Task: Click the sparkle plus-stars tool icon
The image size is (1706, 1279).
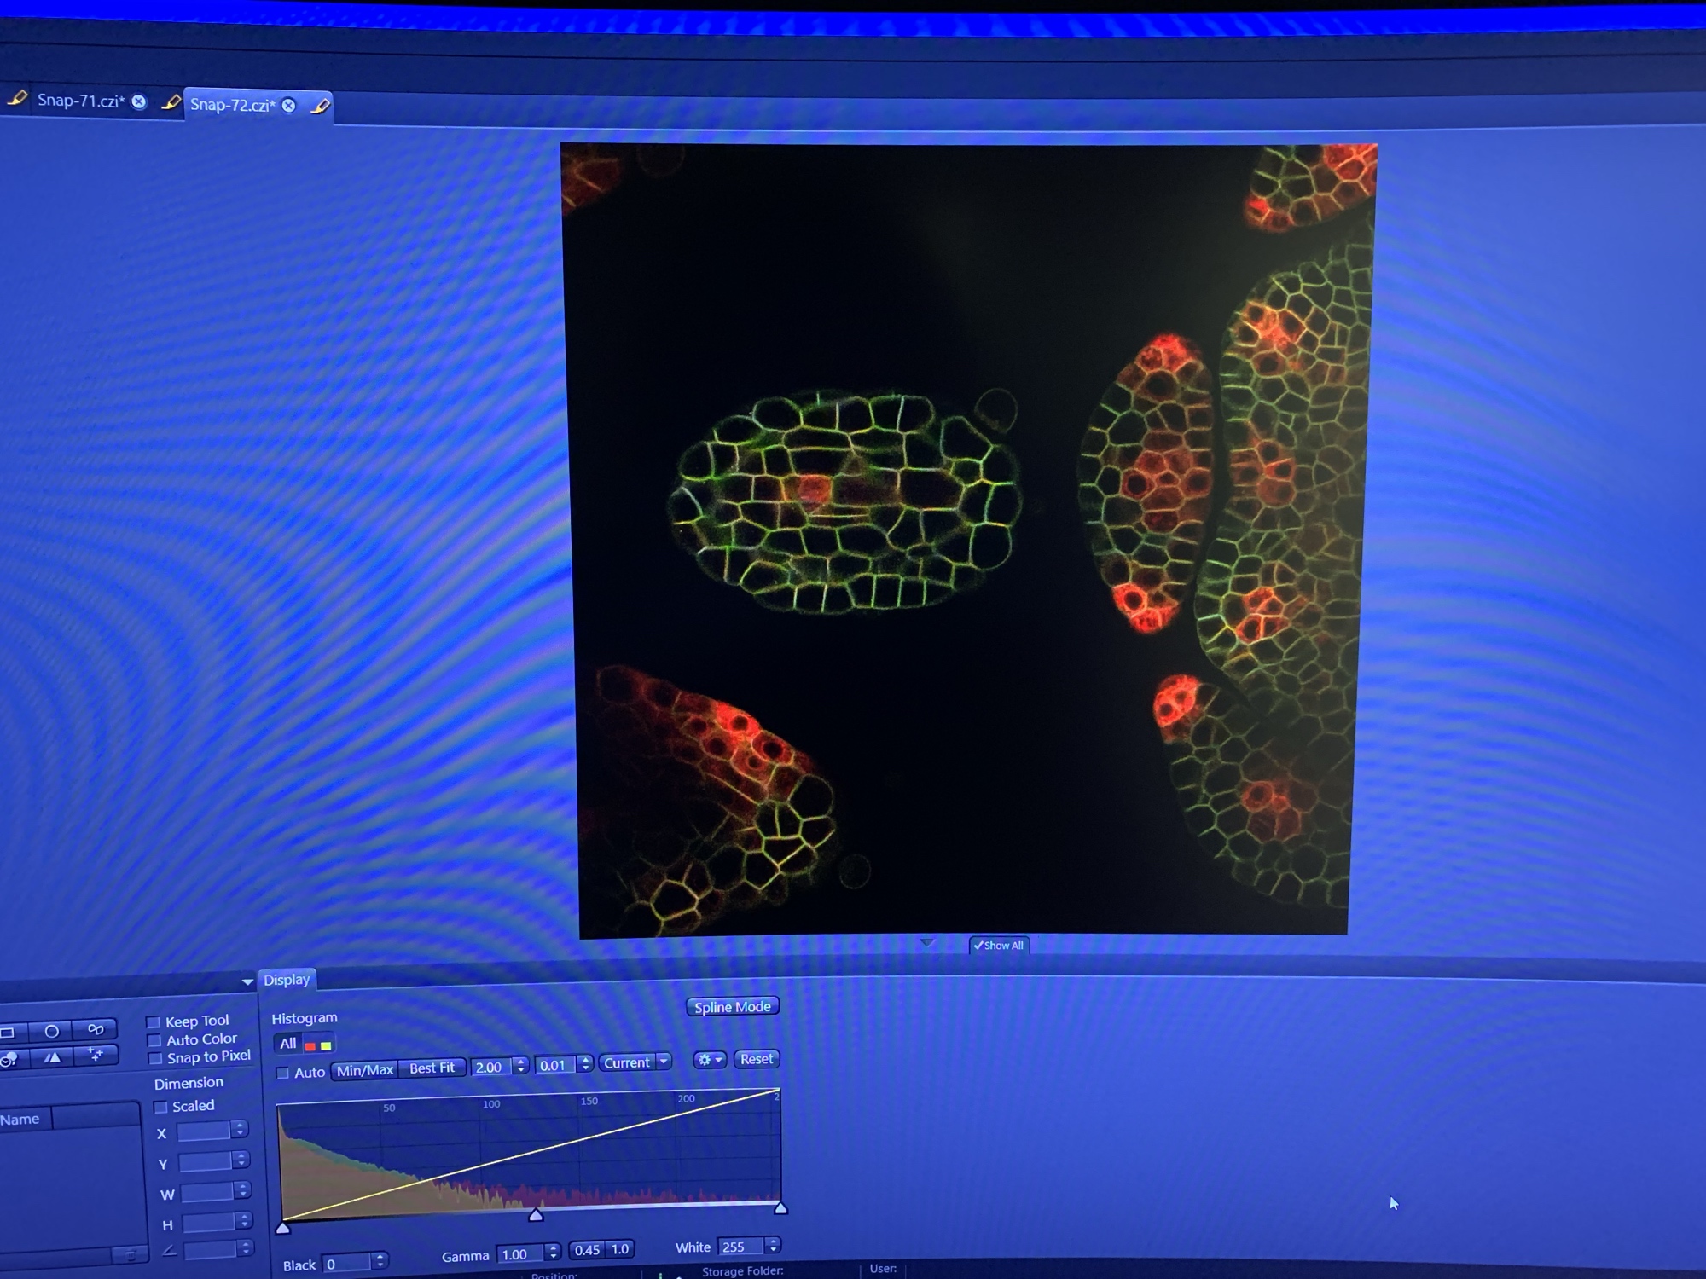Action: coord(95,1056)
